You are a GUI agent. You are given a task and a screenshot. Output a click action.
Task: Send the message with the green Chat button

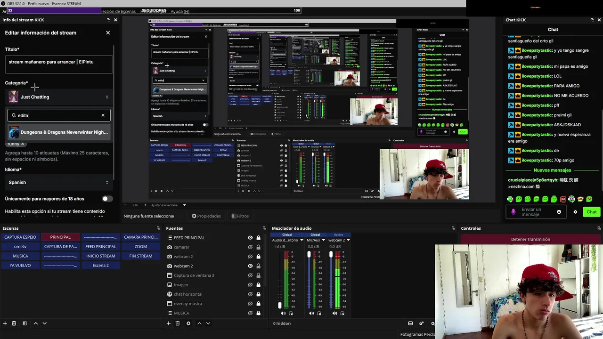(592, 212)
